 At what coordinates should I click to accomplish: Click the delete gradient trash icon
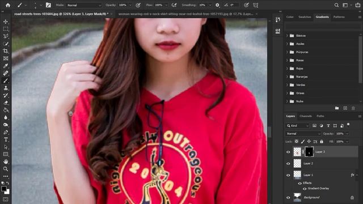[353, 108]
